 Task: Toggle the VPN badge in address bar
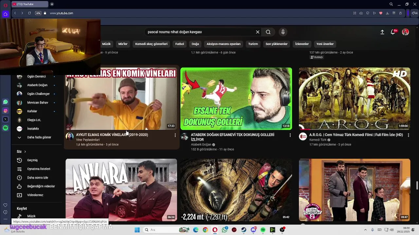(38, 13)
